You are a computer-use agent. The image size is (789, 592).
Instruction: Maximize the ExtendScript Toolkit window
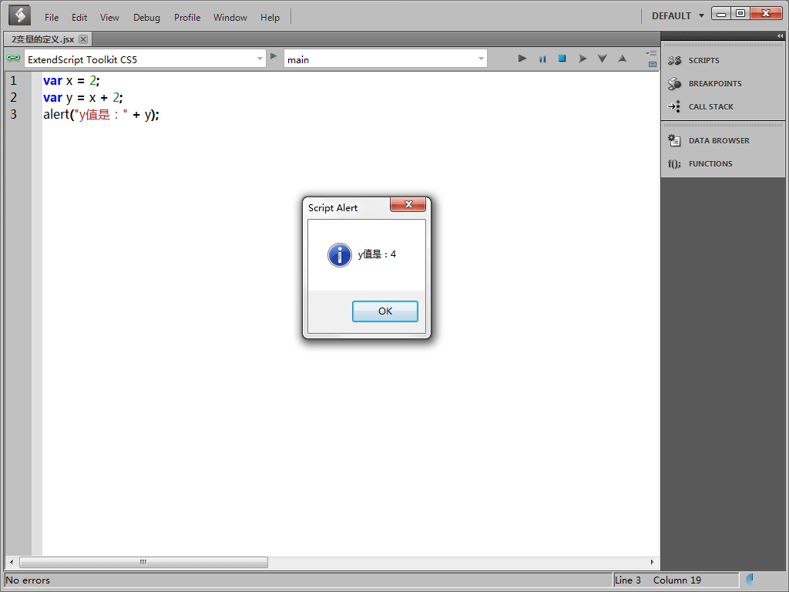tap(740, 14)
